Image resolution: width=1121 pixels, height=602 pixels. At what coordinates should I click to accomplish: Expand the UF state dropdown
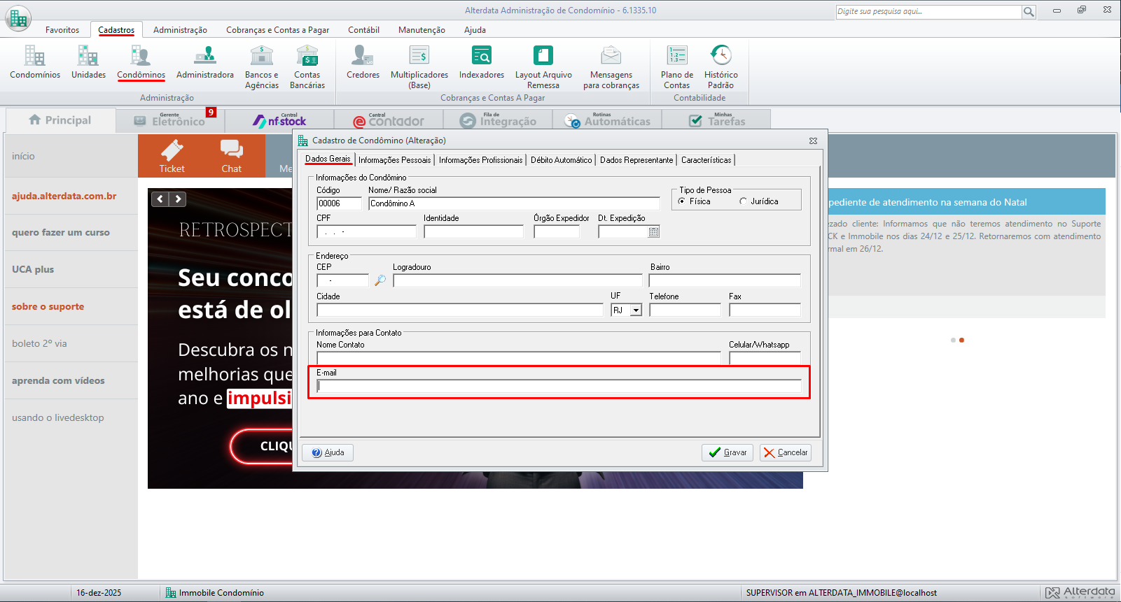point(636,310)
